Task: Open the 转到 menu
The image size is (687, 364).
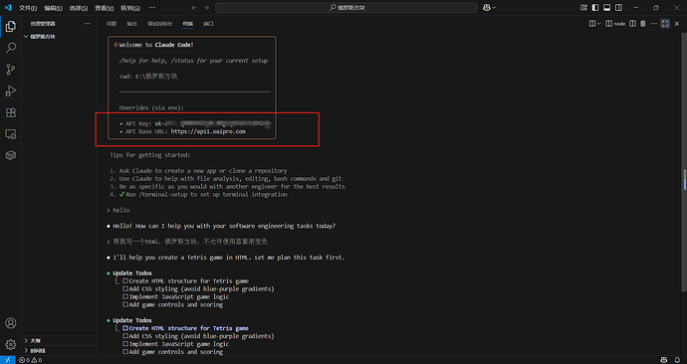Action: (x=130, y=8)
